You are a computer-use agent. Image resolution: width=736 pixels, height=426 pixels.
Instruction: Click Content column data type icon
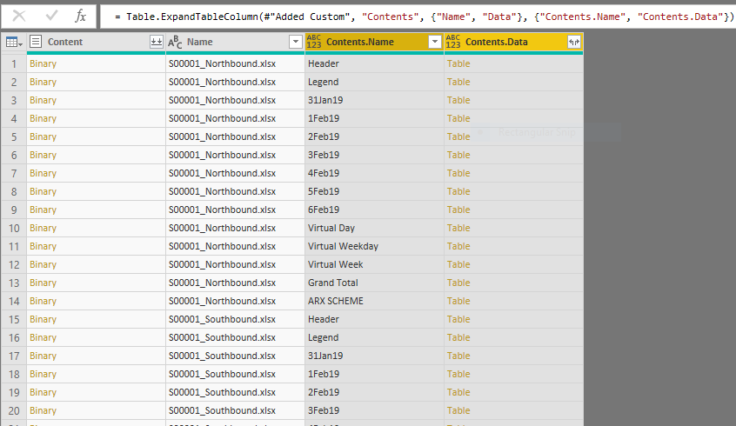(35, 42)
